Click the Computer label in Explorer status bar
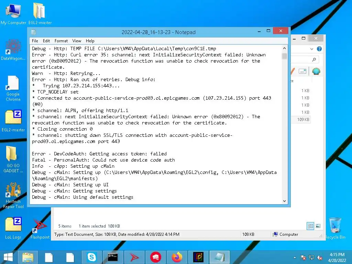352x264 pixels. tap(289, 234)
